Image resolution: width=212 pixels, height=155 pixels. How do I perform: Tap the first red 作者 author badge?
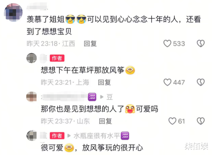coord(57,58)
